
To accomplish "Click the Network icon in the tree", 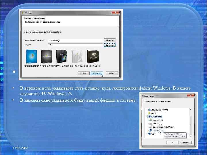I will [149, 134].
